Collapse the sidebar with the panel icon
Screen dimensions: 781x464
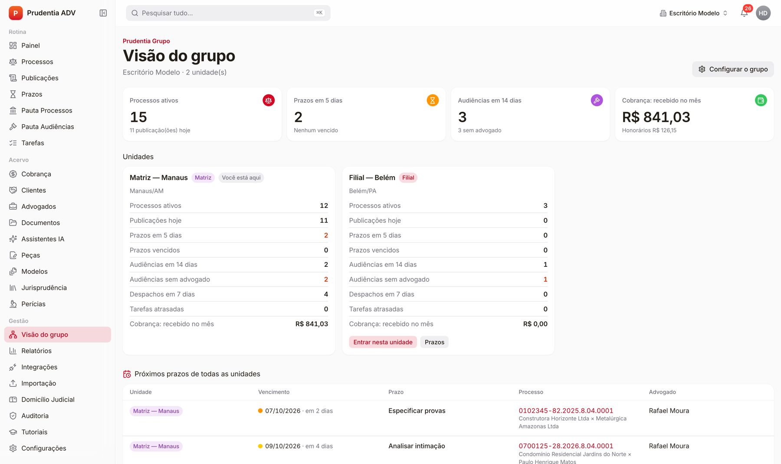[103, 13]
